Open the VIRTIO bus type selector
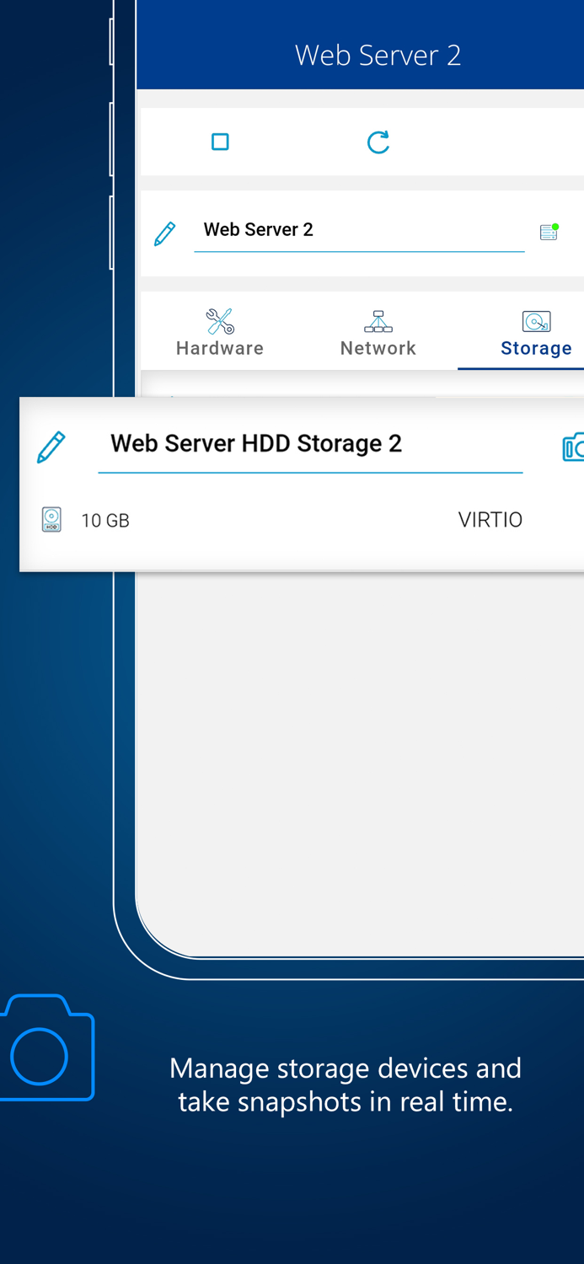 [x=490, y=520]
